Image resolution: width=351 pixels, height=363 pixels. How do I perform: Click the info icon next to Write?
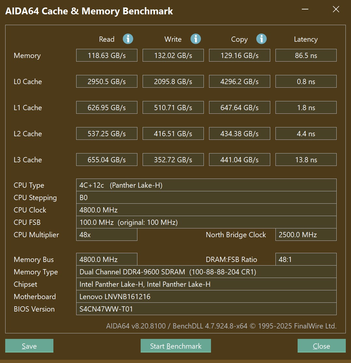pyautogui.click(x=195, y=39)
